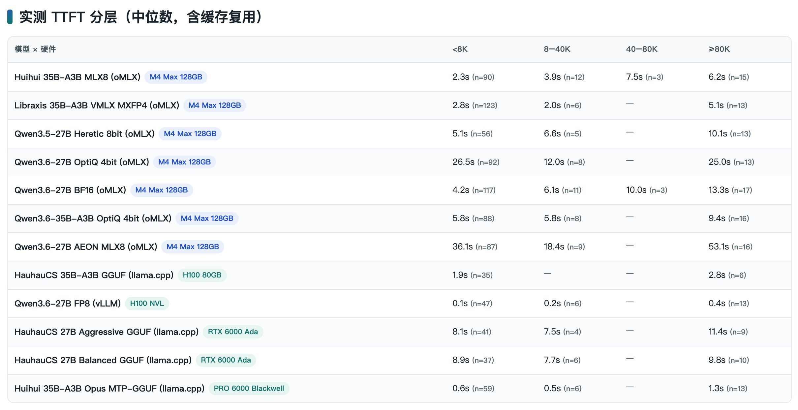
Task: Click M4 Max 128GB badge in AEON MLX8 row
Action: [193, 247]
